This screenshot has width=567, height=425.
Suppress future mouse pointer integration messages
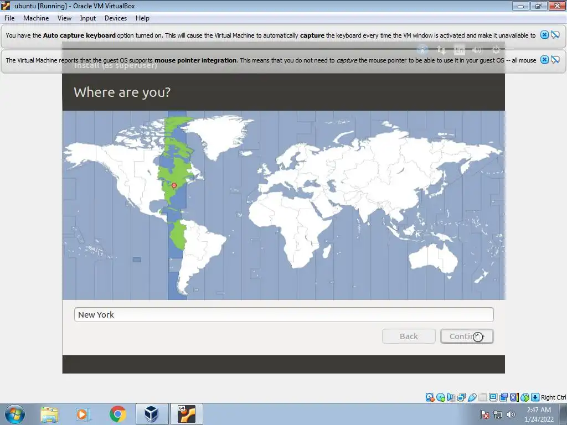coord(555,60)
